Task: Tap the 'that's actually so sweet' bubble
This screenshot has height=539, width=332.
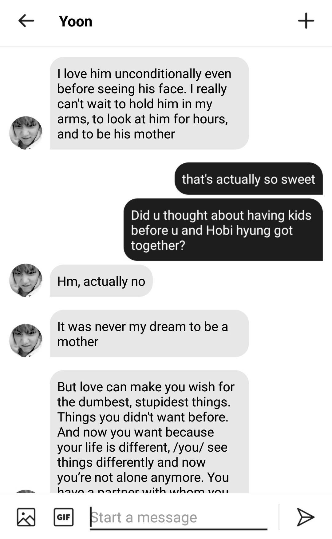Action: point(249,179)
